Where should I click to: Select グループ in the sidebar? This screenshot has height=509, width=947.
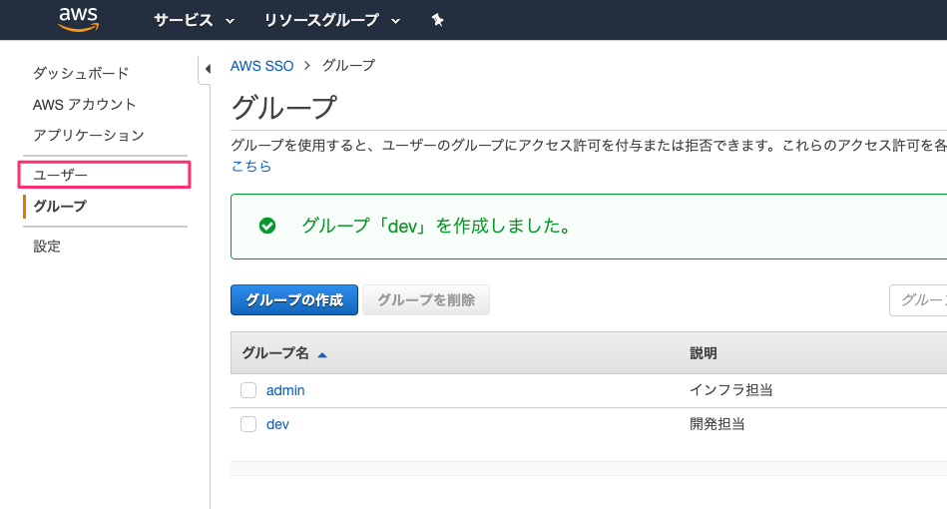coord(60,206)
